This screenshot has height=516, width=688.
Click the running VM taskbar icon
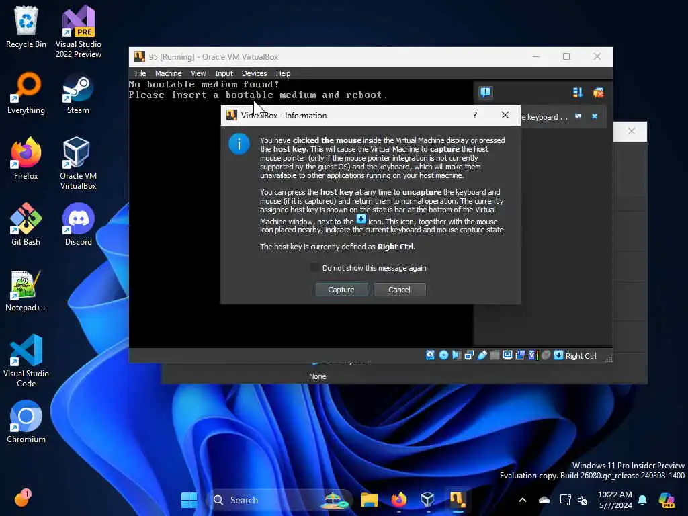457,500
